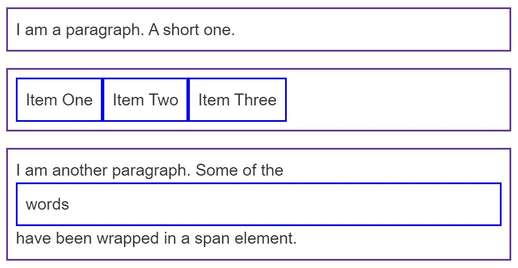This screenshot has height=268, width=518.
Task: Click the Item One box
Action: 59,100
